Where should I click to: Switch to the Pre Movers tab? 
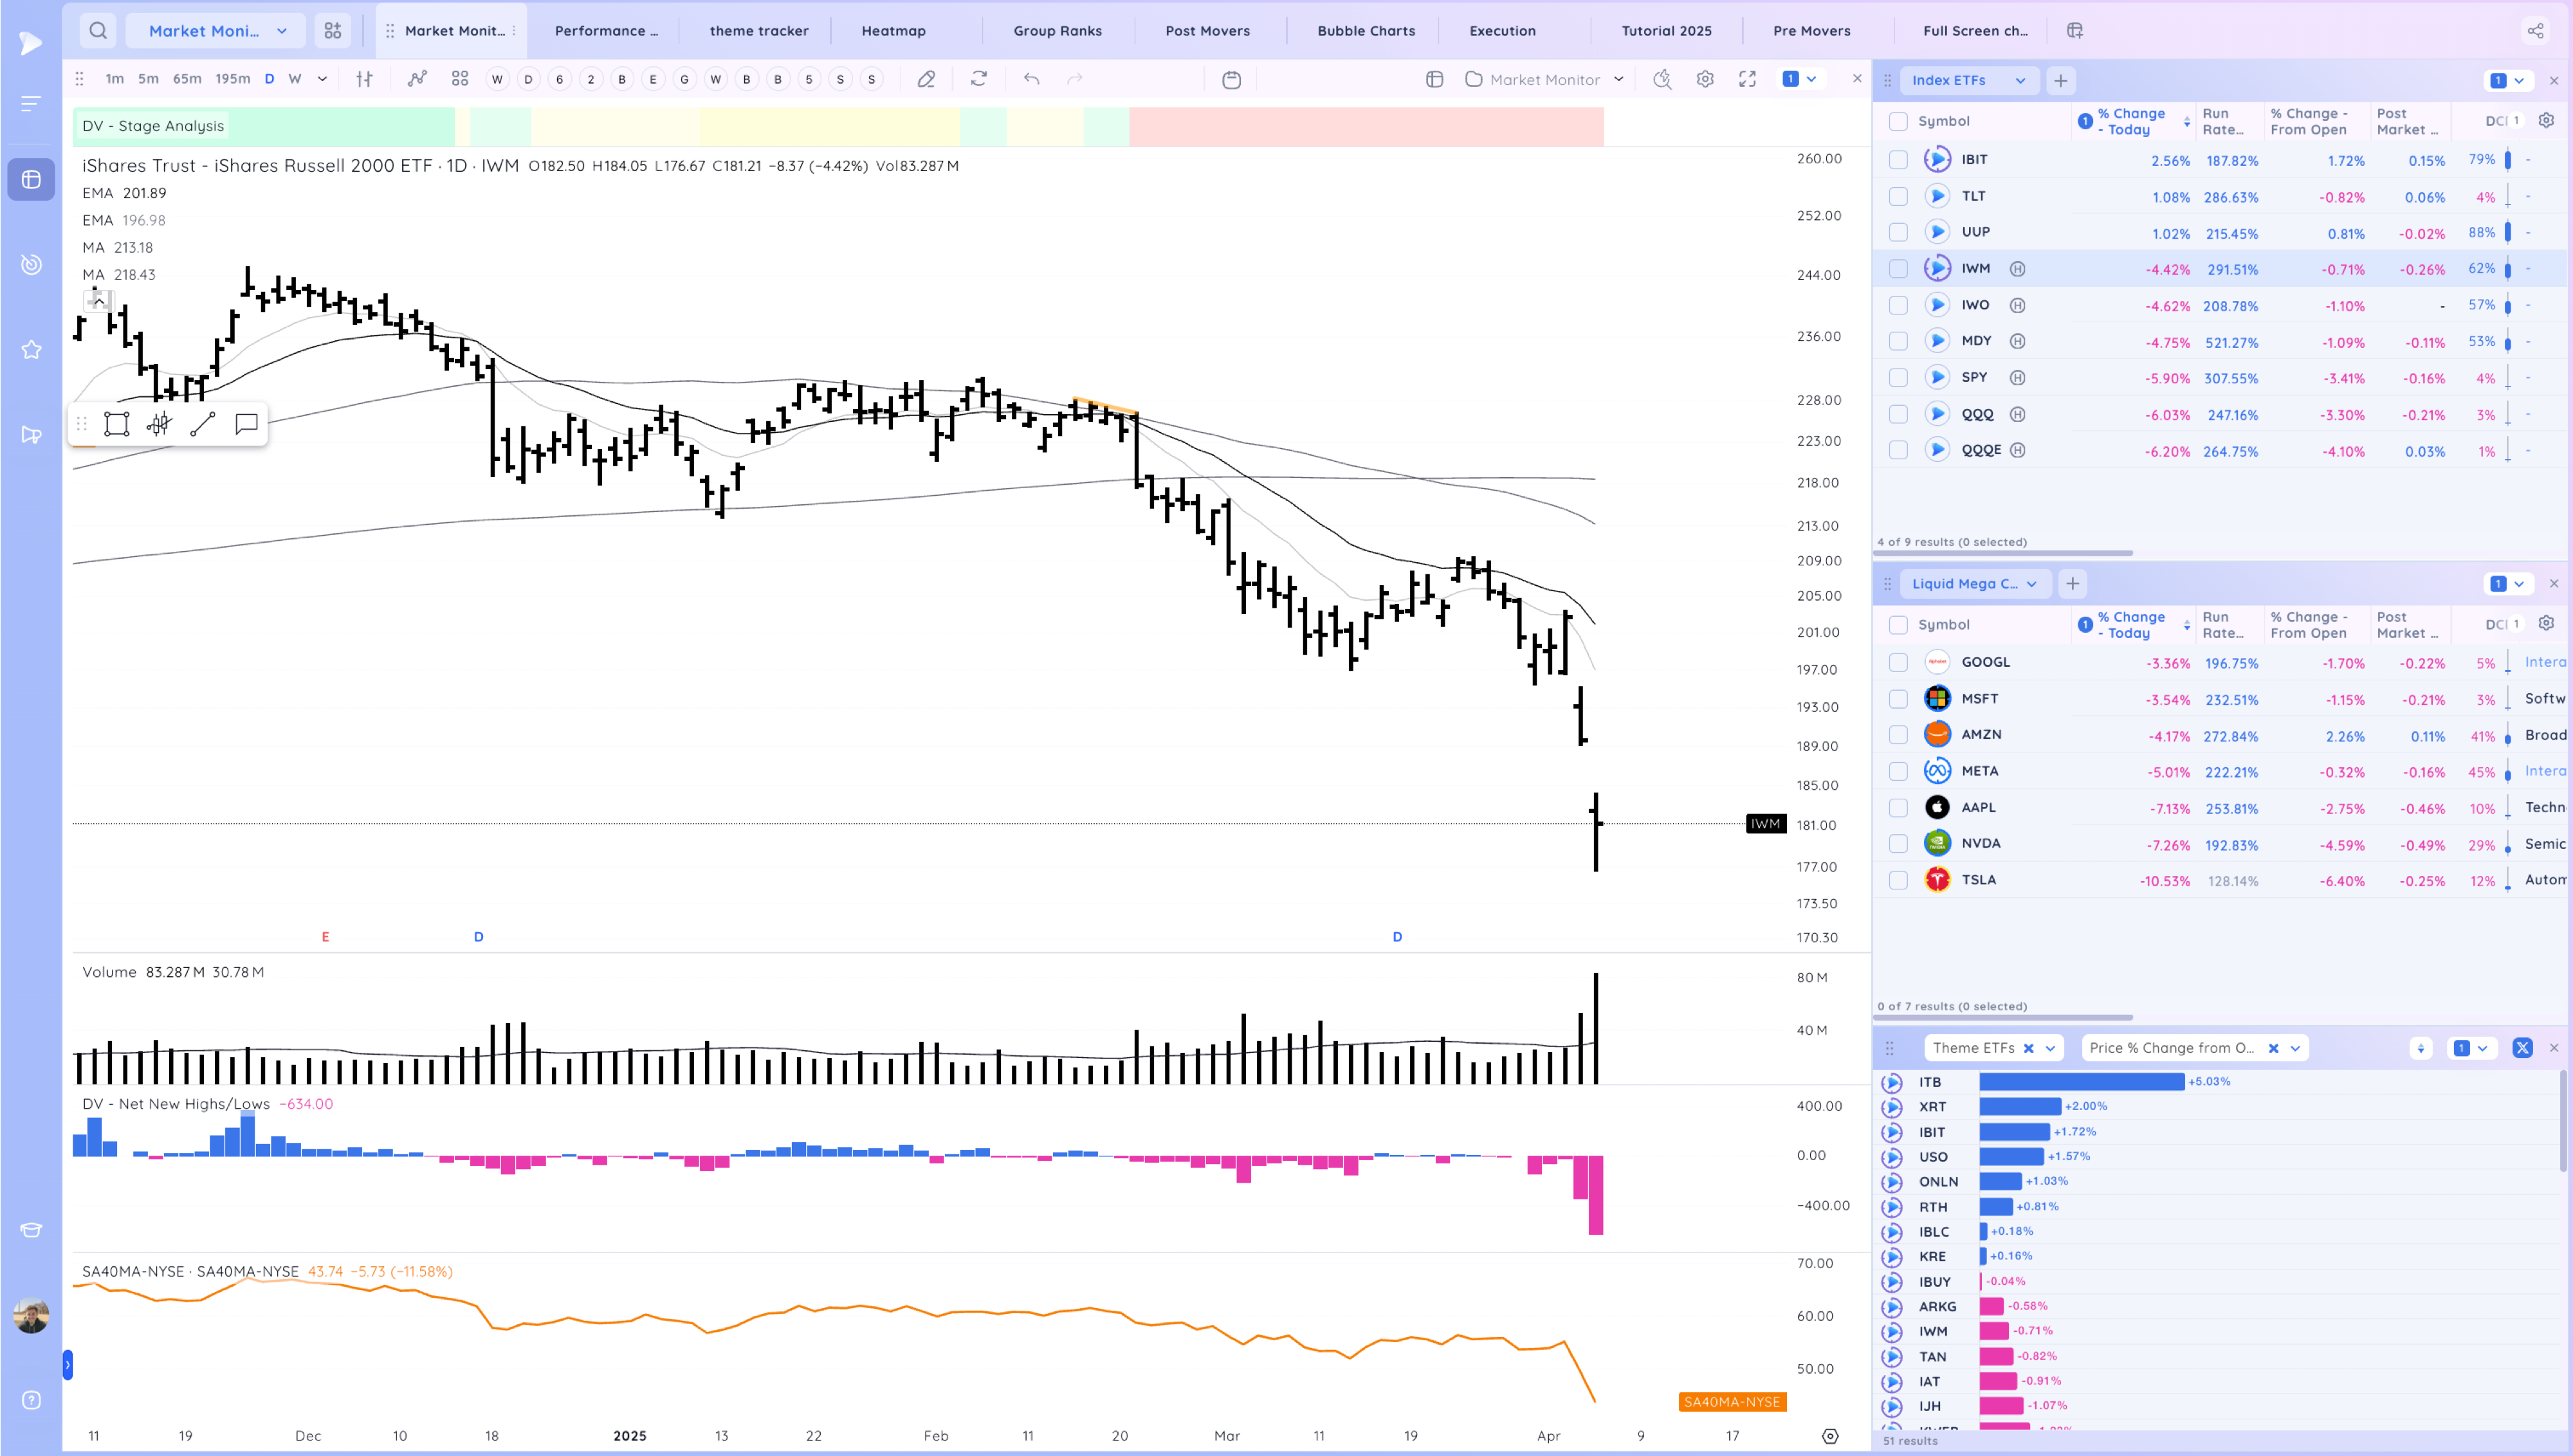point(1811,31)
